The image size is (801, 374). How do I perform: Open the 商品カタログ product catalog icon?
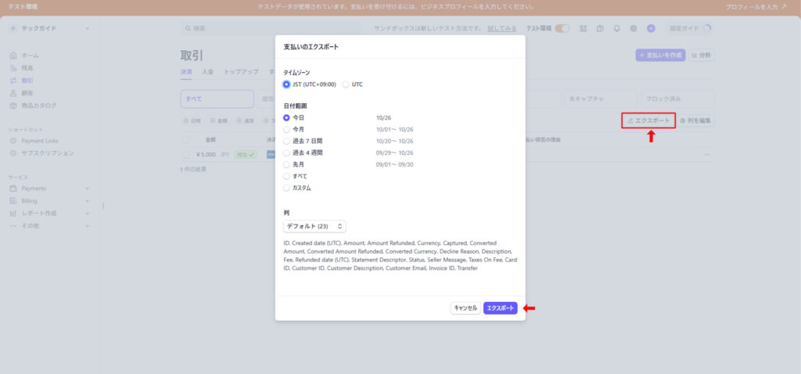pos(13,106)
